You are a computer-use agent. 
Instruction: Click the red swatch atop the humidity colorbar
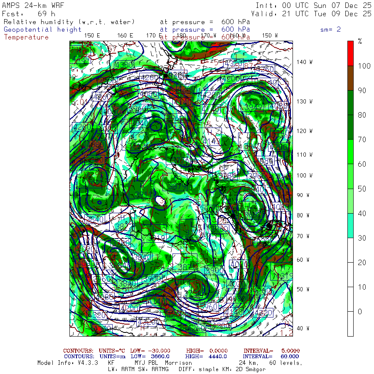(350, 53)
